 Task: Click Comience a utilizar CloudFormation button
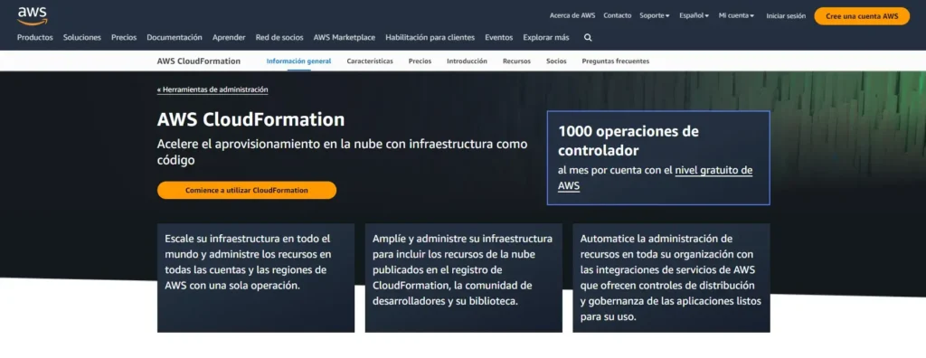click(247, 190)
